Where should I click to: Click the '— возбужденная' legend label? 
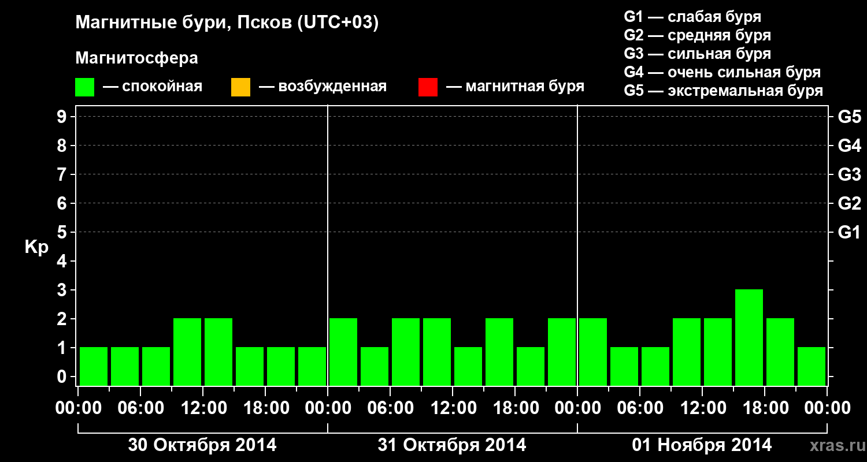(323, 87)
